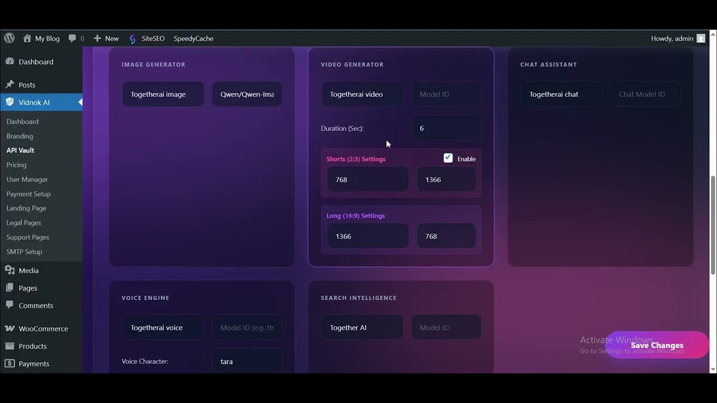Click the Save Changes button
717x403 pixels.
[657, 345]
